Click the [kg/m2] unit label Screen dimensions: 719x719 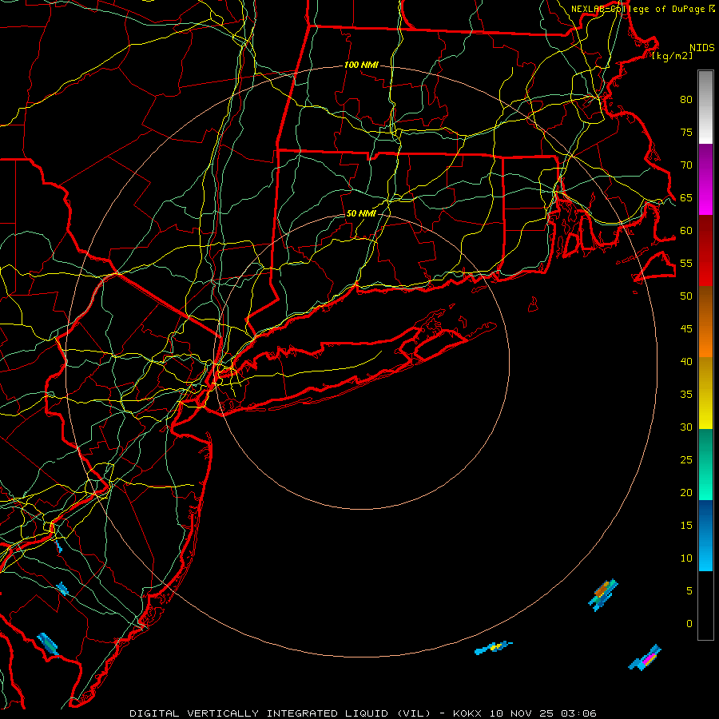pos(672,56)
